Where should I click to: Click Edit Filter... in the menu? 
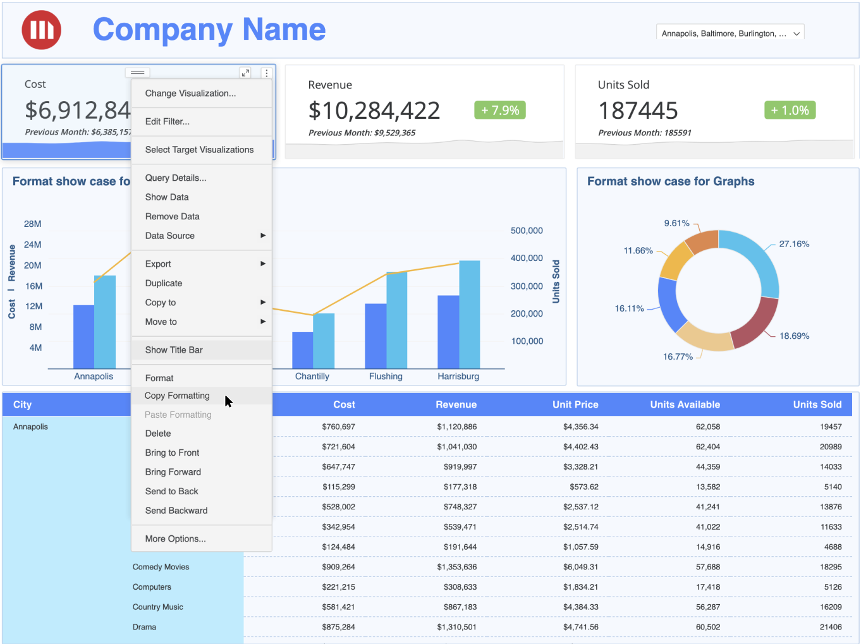[x=167, y=121]
